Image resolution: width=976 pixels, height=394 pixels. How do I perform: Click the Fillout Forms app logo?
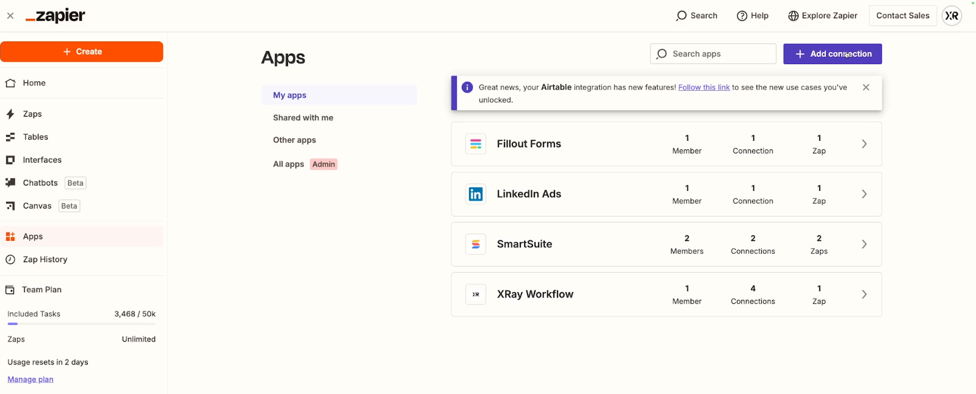tap(476, 144)
